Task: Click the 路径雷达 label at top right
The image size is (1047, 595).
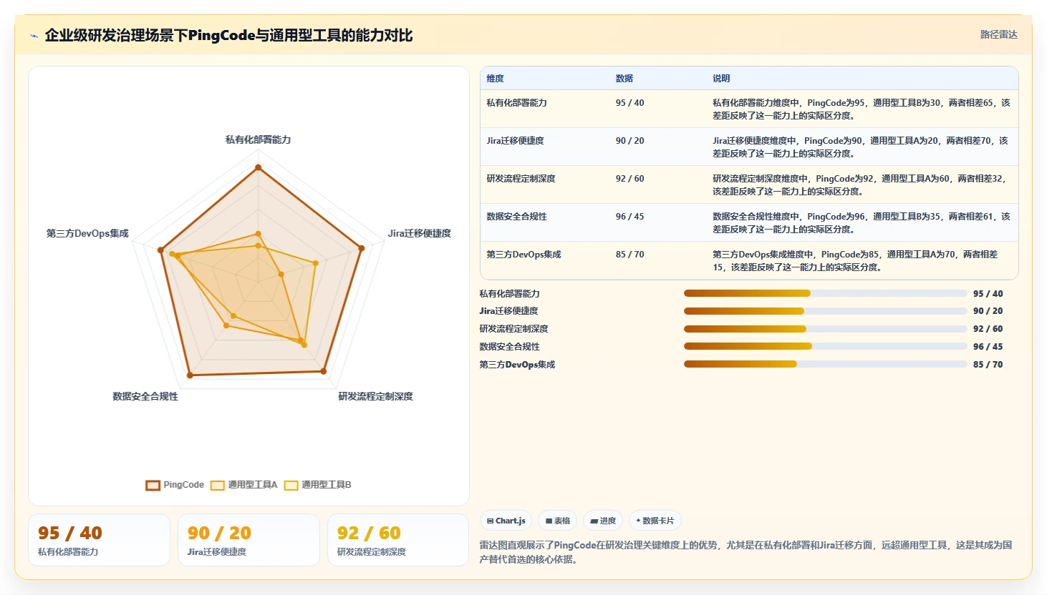Action: coord(998,34)
